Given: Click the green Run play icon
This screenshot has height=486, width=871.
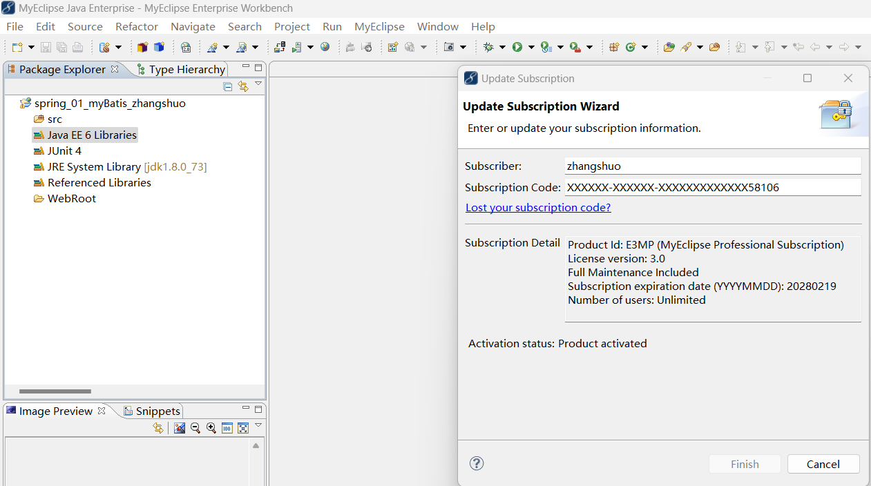Looking at the screenshot, I should [x=517, y=47].
